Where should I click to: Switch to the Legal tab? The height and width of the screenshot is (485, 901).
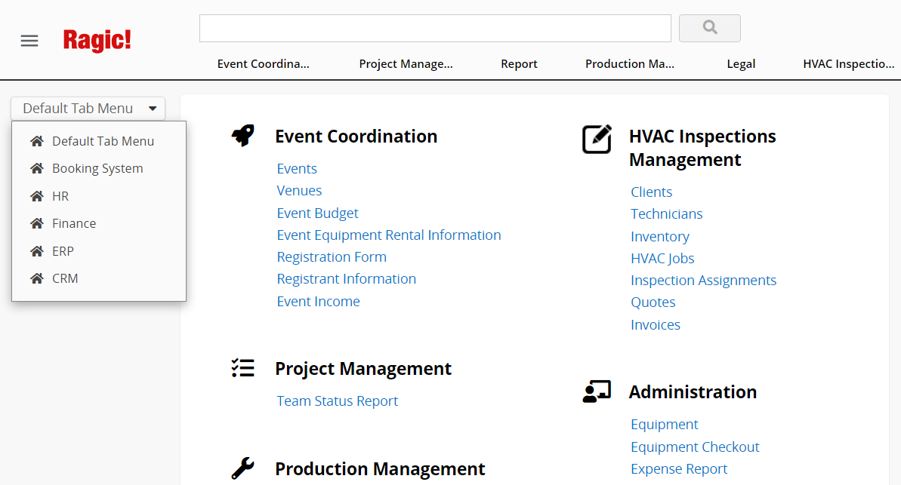(741, 63)
